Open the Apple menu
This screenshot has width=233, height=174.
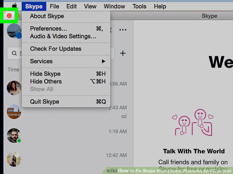click(15, 6)
